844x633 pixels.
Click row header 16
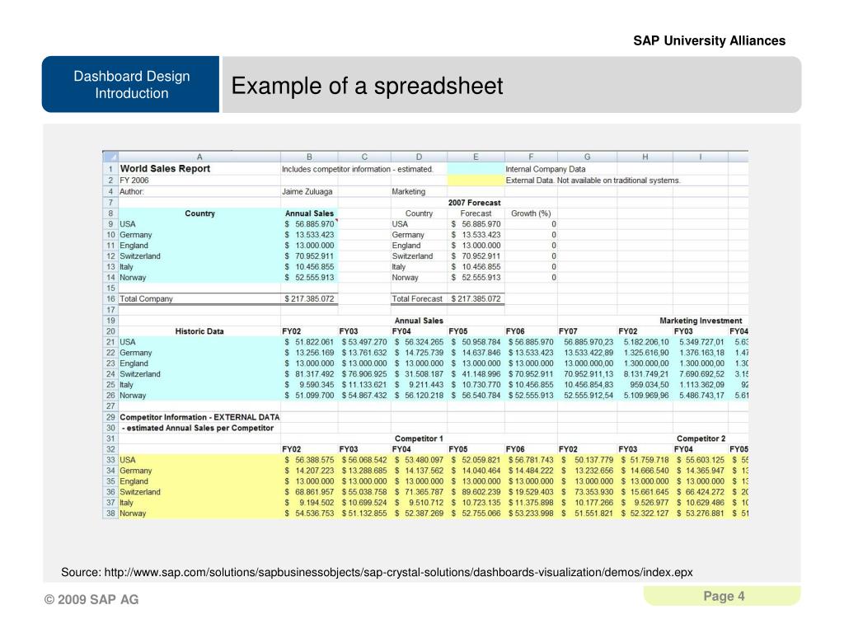click(110, 298)
